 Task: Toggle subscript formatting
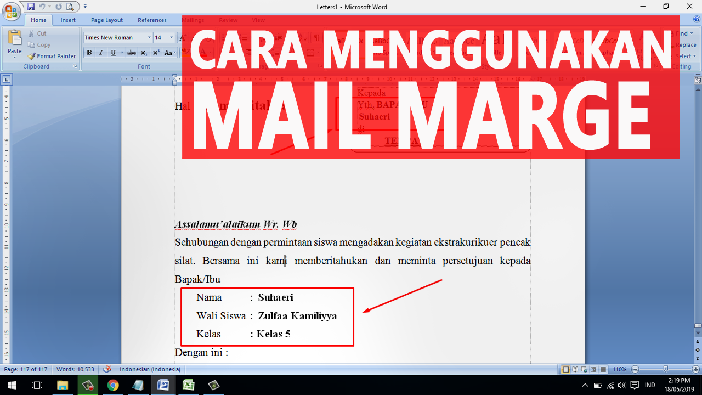[144, 53]
